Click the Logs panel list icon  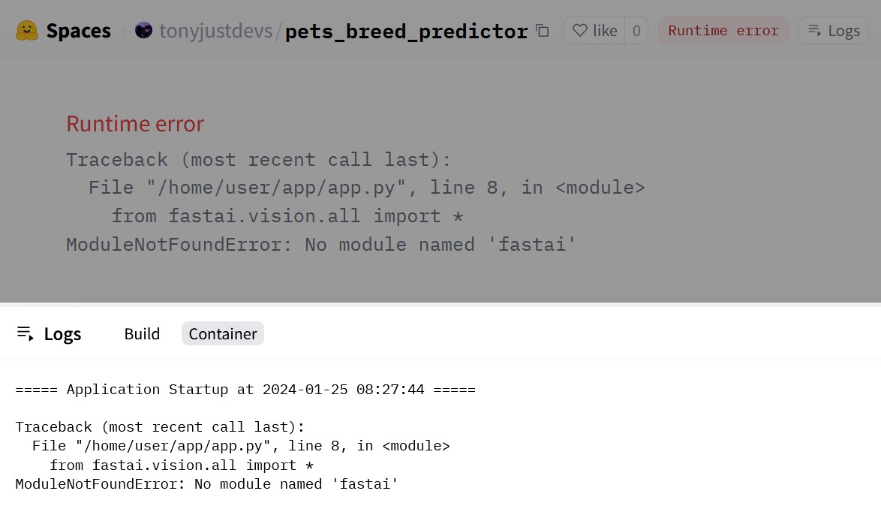(26, 333)
